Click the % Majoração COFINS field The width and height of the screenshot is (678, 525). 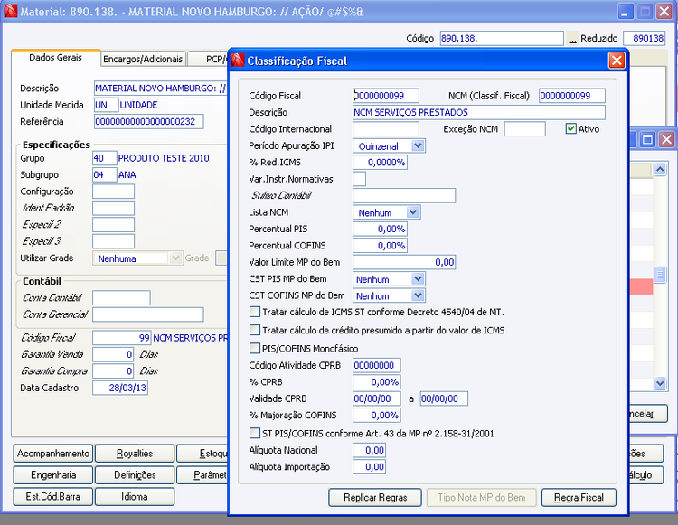[377, 416]
